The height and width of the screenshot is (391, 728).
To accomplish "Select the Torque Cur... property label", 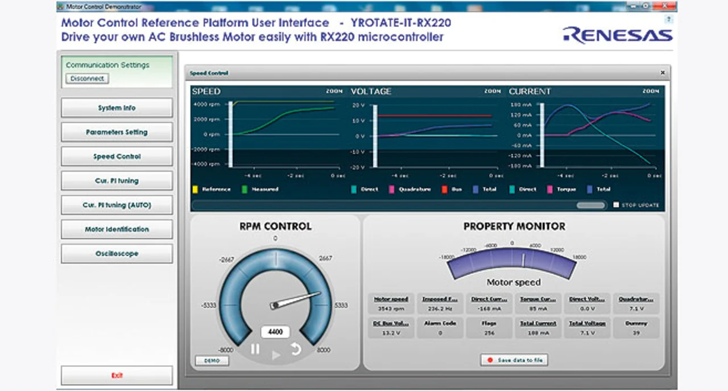I will tap(538, 299).
